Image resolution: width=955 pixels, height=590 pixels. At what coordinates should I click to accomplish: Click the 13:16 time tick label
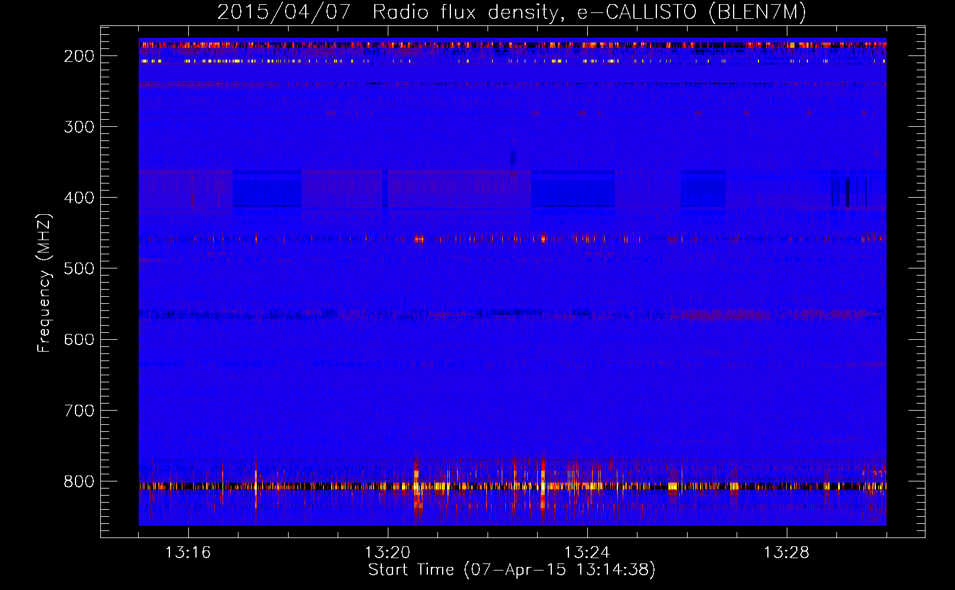pos(188,553)
